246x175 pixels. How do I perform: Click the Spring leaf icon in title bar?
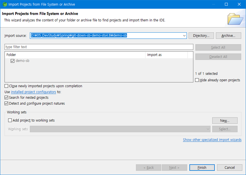point(5,4)
